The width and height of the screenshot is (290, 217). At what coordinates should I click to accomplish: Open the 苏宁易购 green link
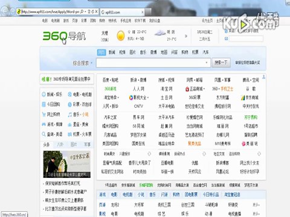[x=251, y=118]
